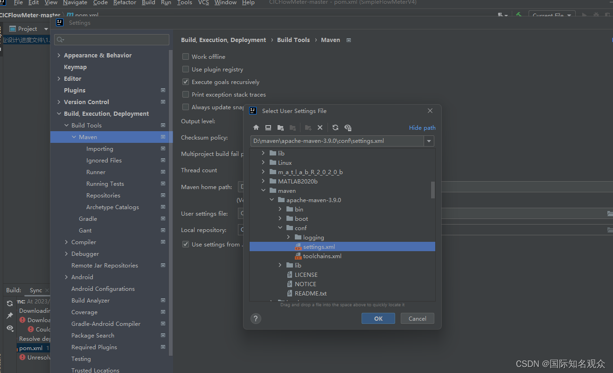Screen dimensions: 613x373
Task: Cancel the Select User Settings File dialog
Action: click(418, 318)
